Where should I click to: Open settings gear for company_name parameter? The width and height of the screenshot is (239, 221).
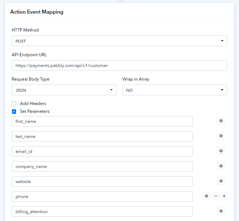[221, 166]
